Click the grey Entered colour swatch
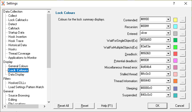 [175, 33]
